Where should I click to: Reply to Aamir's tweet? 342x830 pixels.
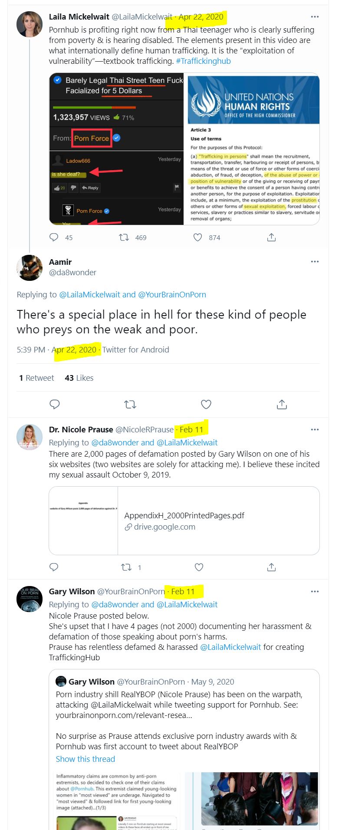(55, 404)
